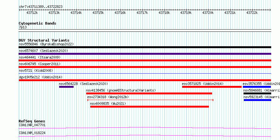280x140 pixels.
Task: Open the nsv606745 (Cooper2011) label
Action: point(40,64)
